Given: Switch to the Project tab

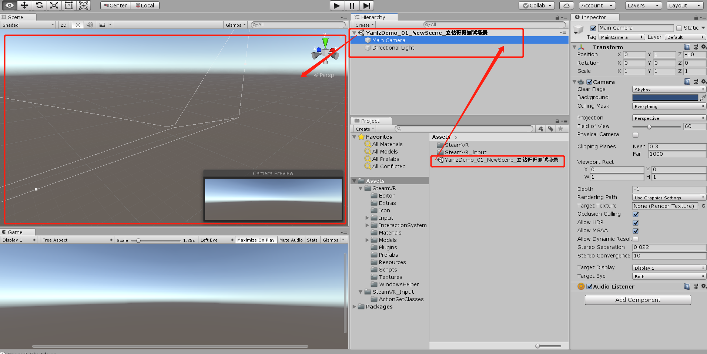Looking at the screenshot, I should (371, 121).
